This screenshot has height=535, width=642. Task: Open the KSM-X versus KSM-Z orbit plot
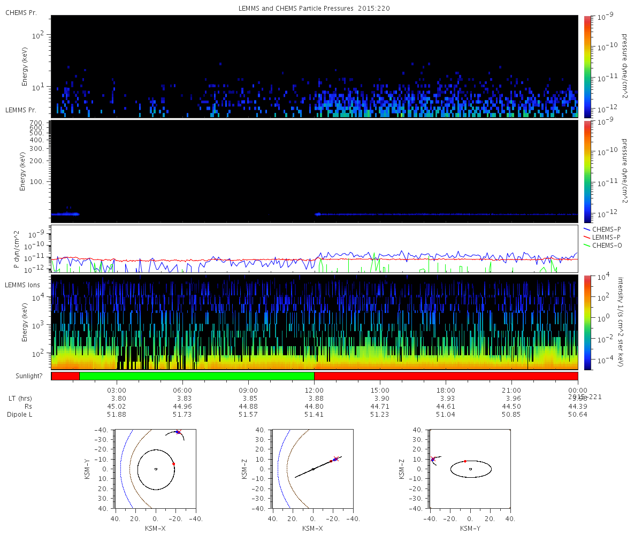click(x=313, y=469)
